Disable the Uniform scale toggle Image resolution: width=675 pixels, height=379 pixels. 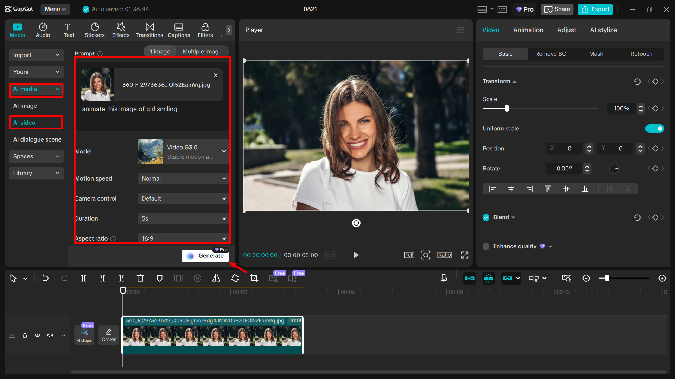click(654, 128)
